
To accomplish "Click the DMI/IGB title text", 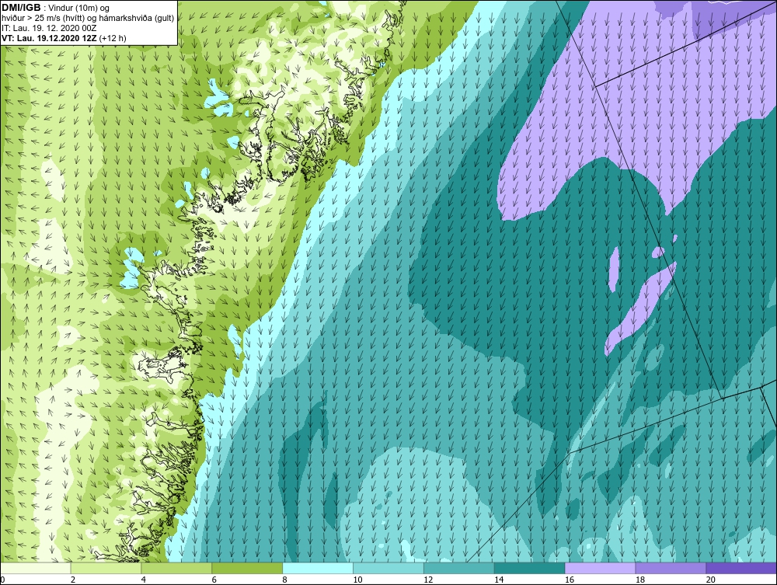I will click(x=21, y=8).
